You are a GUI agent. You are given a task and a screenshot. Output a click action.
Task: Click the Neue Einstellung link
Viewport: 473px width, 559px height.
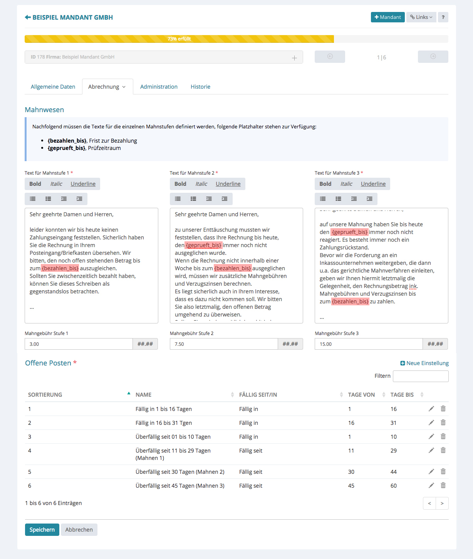tap(424, 363)
